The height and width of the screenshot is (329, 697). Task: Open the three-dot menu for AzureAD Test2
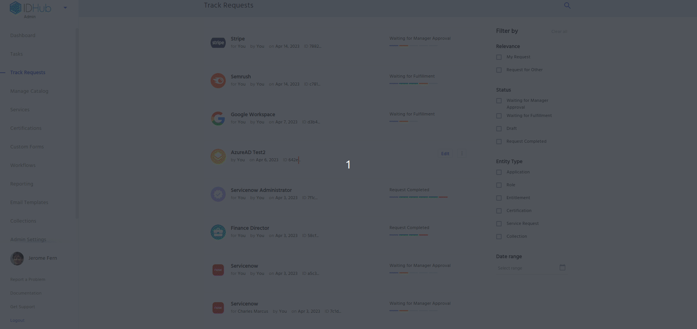(x=462, y=154)
